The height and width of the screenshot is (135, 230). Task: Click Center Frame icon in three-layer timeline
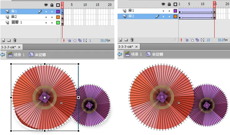pos(64,40)
